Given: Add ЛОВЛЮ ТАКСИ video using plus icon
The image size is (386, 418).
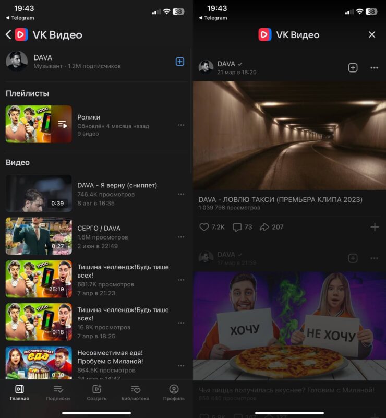Looking at the screenshot, I should click(374, 227).
